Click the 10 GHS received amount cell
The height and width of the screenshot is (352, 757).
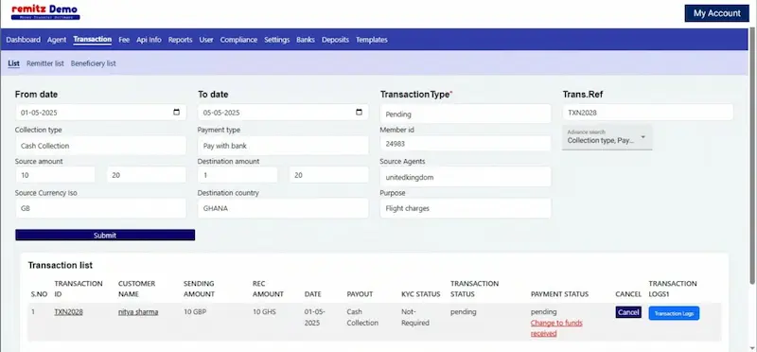coord(264,312)
